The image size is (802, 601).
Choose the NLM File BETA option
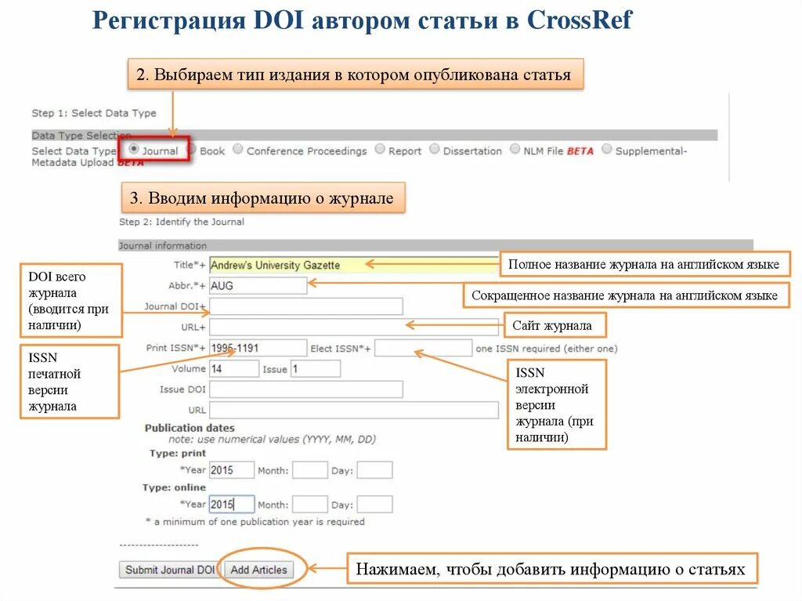coord(515,150)
